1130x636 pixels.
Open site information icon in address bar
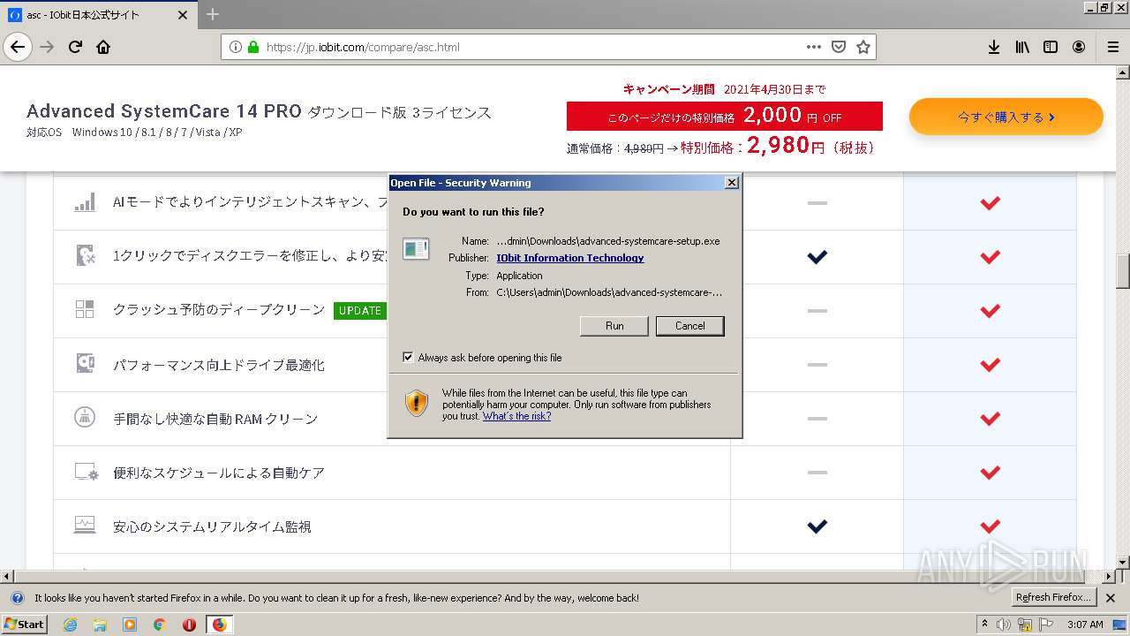point(236,47)
